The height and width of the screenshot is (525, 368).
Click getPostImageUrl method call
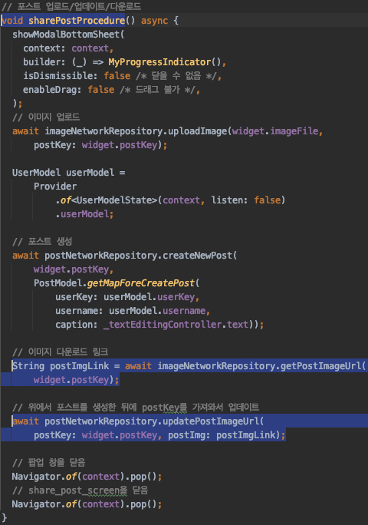tap(320, 366)
